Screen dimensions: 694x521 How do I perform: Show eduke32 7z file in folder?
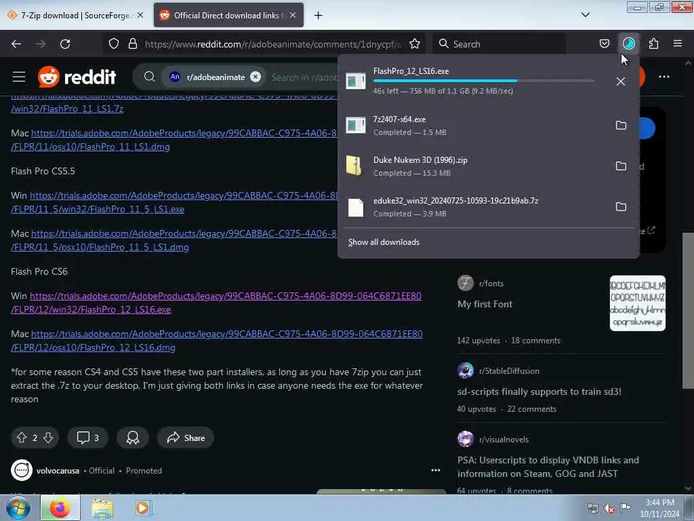[621, 207]
